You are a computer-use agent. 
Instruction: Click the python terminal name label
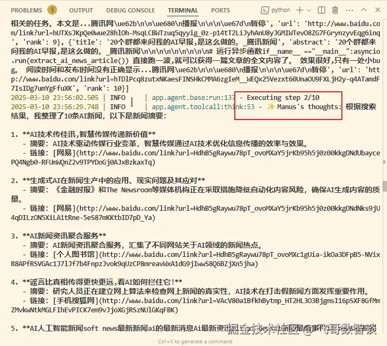pyautogui.click(x=280, y=10)
